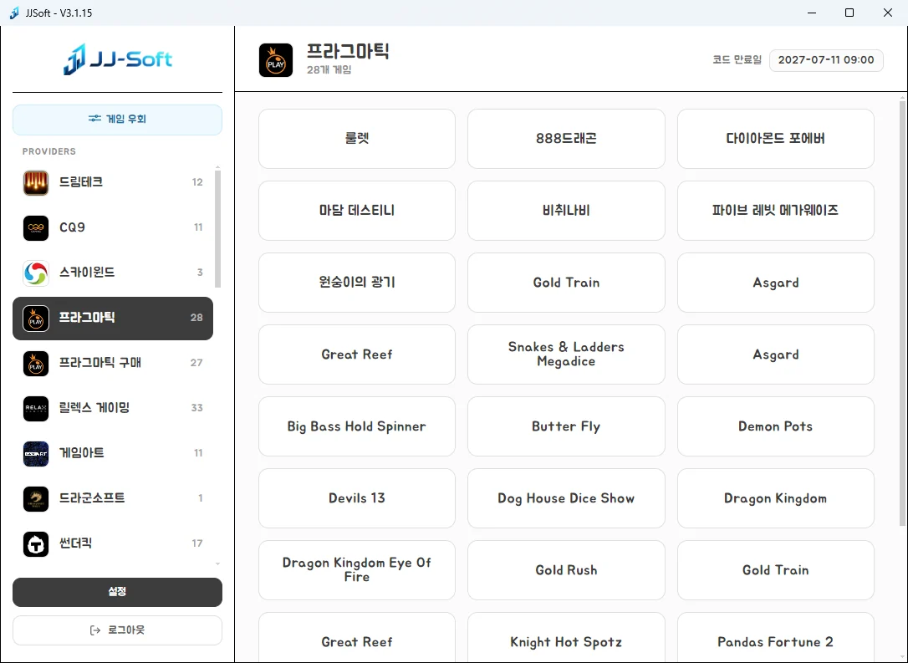
Task: Click the game grid vertical scrollbar
Action: [902, 314]
